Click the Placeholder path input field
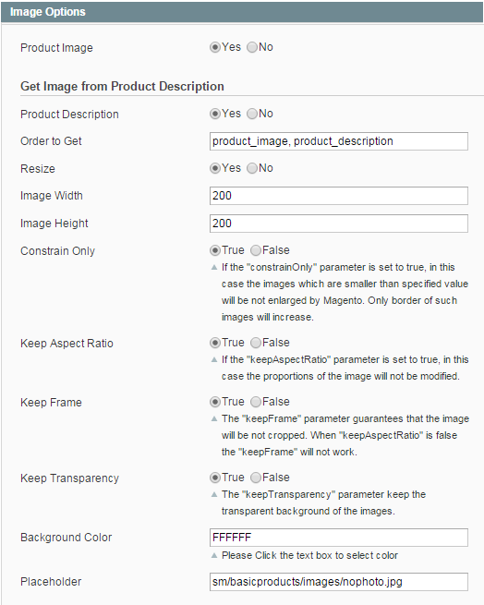 [339, 582]
